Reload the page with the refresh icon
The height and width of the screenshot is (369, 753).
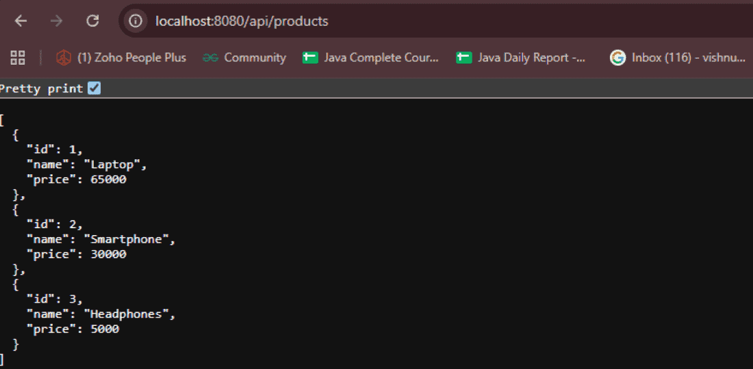point(92,20)
